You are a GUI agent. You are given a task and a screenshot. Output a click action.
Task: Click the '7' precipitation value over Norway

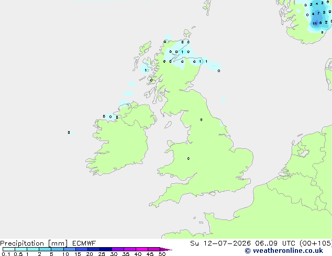click(x=318, y=13)
